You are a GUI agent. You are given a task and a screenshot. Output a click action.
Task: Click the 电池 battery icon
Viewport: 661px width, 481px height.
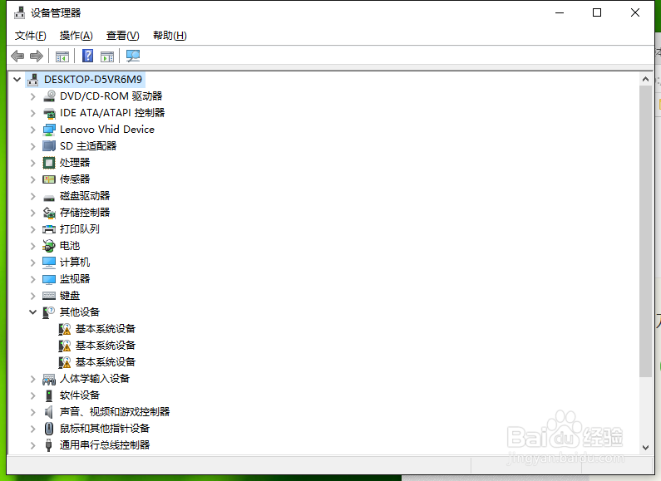point(49,246)
